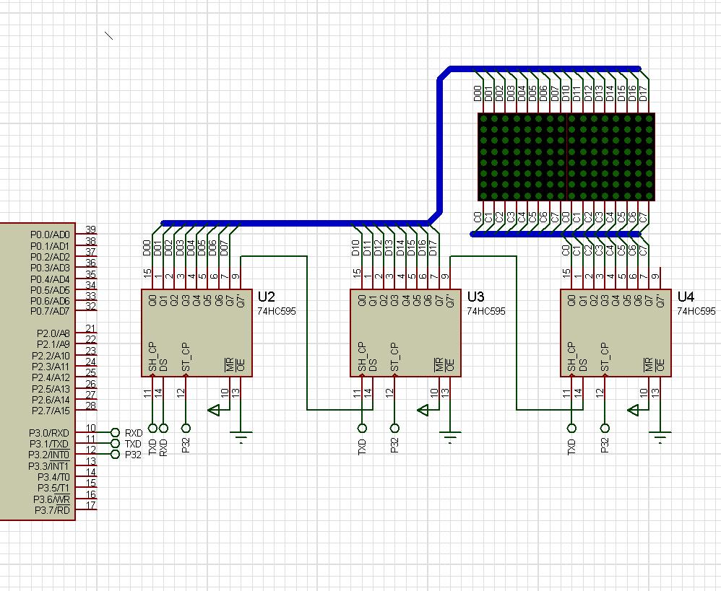The height and width of the screenshot is (591, 721).
Task: Select the U3 shift register component body
Action: coord(403,333)
